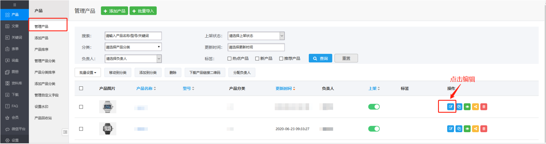
Task: Collapse the sidebar with the top hamburger icon
Action: [x=14, y=5]
